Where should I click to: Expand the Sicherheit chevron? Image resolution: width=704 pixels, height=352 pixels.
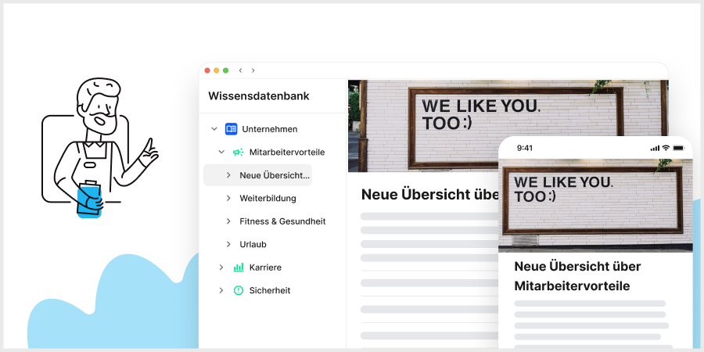click(221, 290)
